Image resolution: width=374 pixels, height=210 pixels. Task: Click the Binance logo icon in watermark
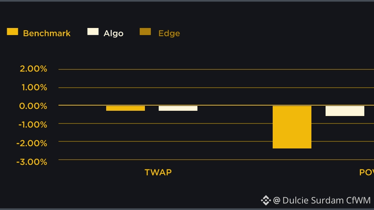click(266, 200)
